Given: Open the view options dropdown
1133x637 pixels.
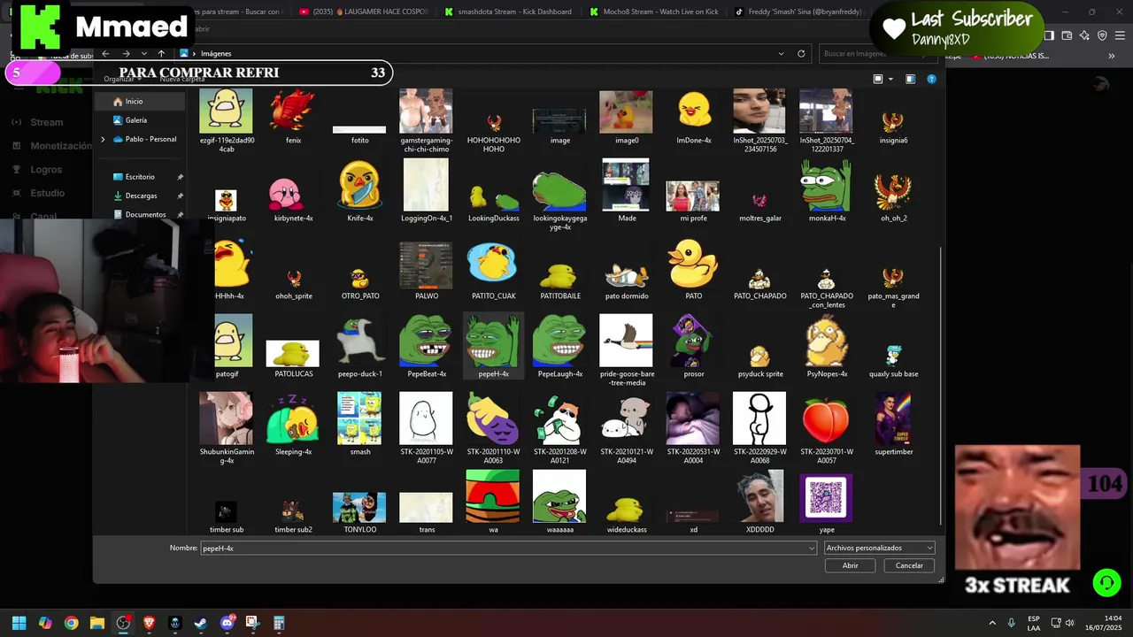Looking at the screenshot, I should [x=890, y=79].
